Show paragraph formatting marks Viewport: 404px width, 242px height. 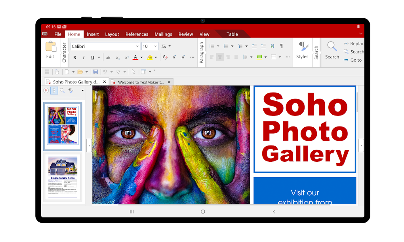tap(281, 46)
